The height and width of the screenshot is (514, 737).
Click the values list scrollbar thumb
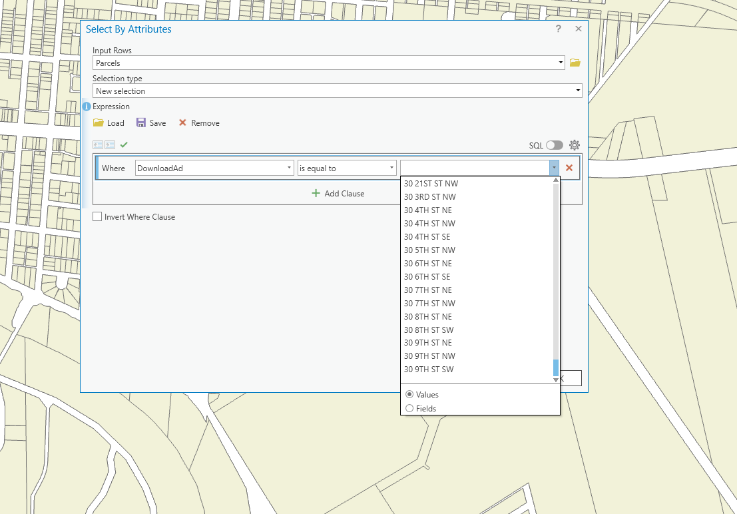coord(555,366)
